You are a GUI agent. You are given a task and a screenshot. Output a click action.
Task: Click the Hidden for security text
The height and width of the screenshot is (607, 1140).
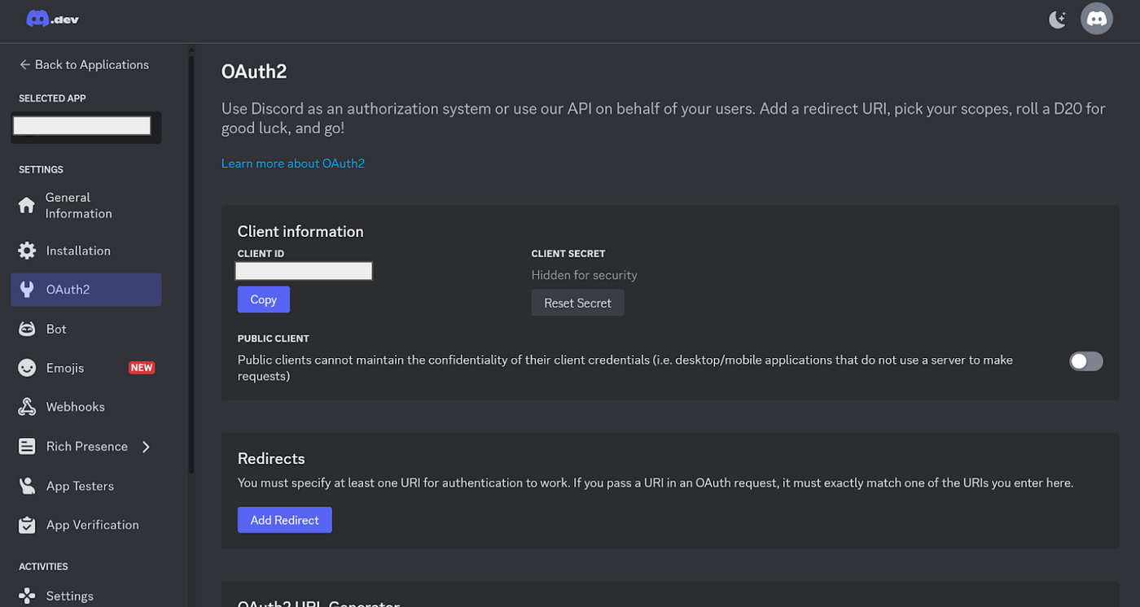point(584,275)
